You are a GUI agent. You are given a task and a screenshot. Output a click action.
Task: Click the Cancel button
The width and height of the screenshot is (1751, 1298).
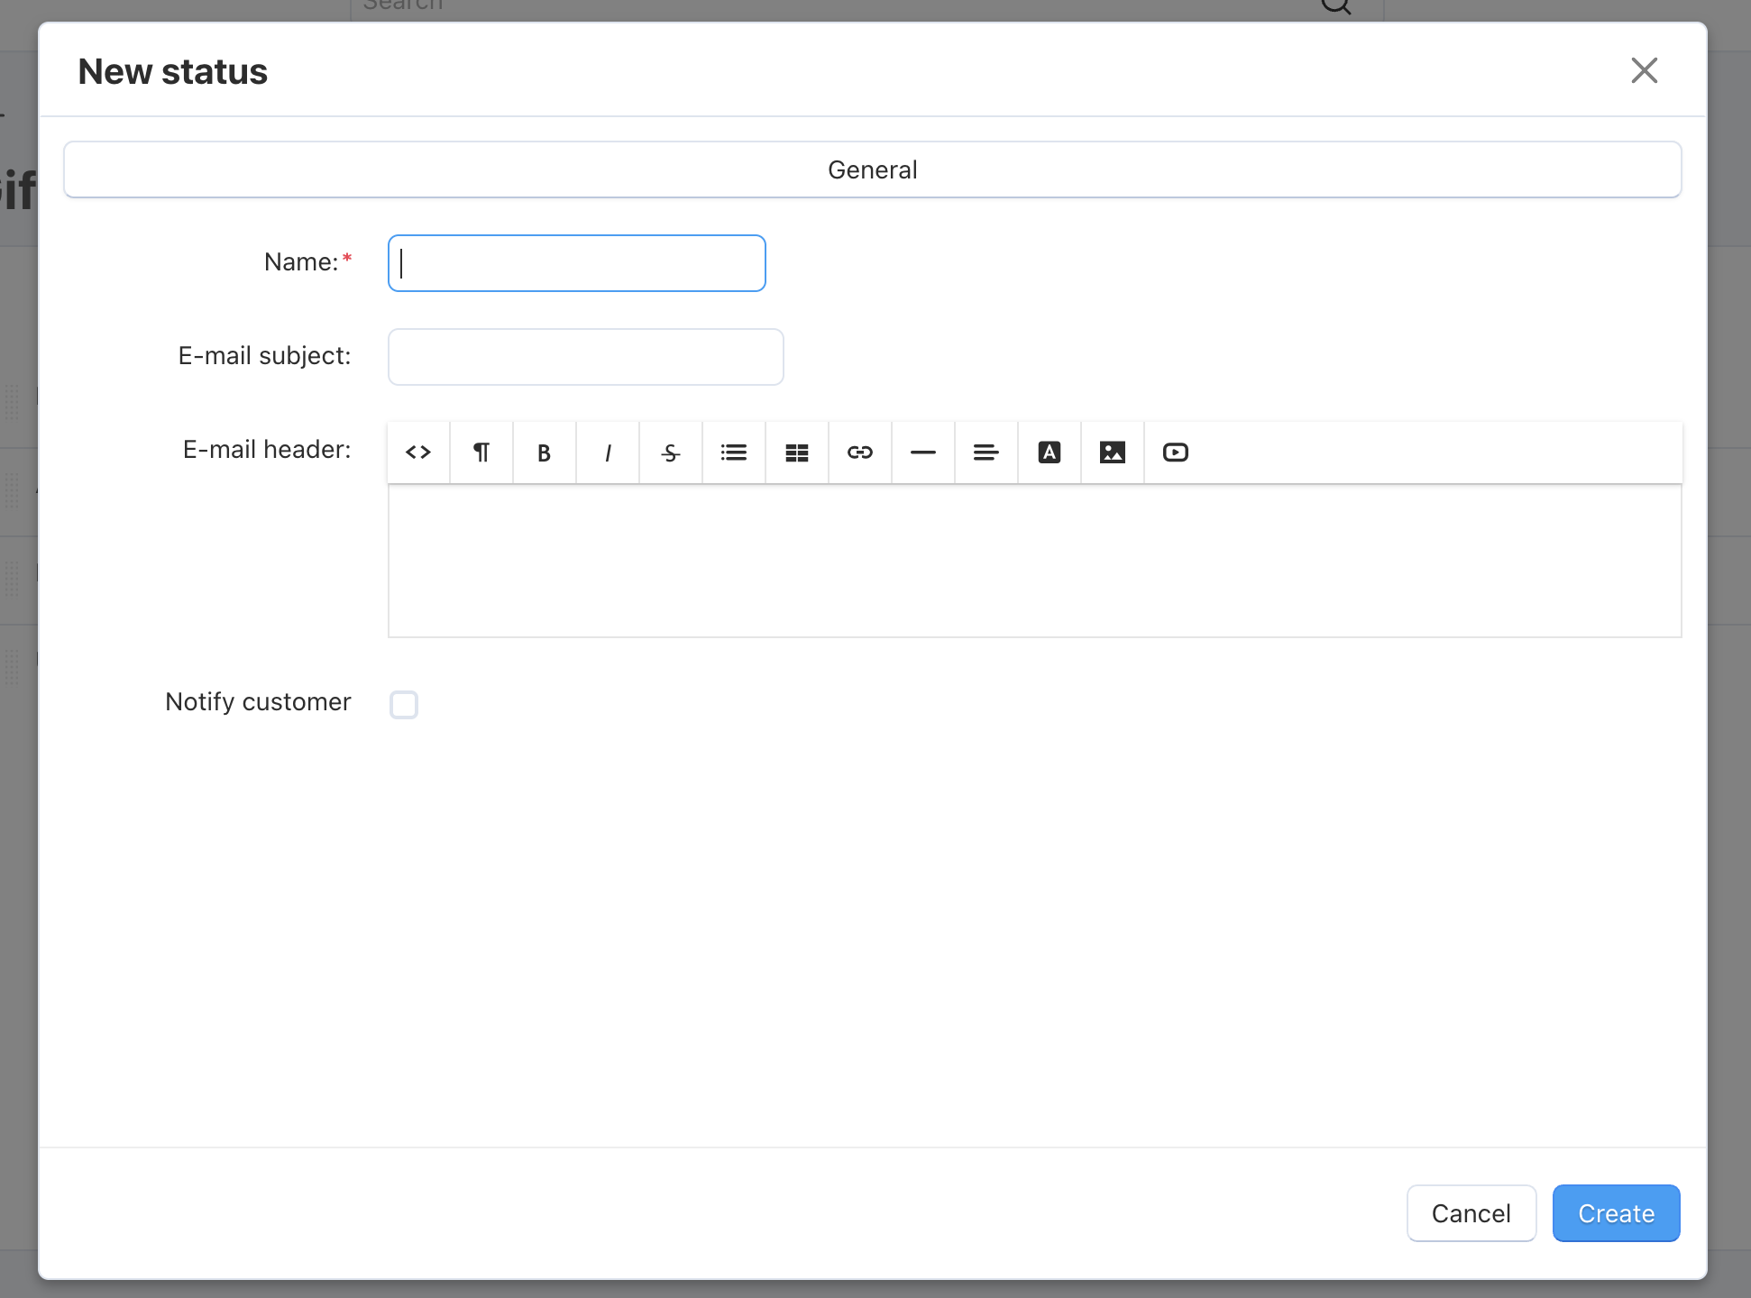1471,1213
